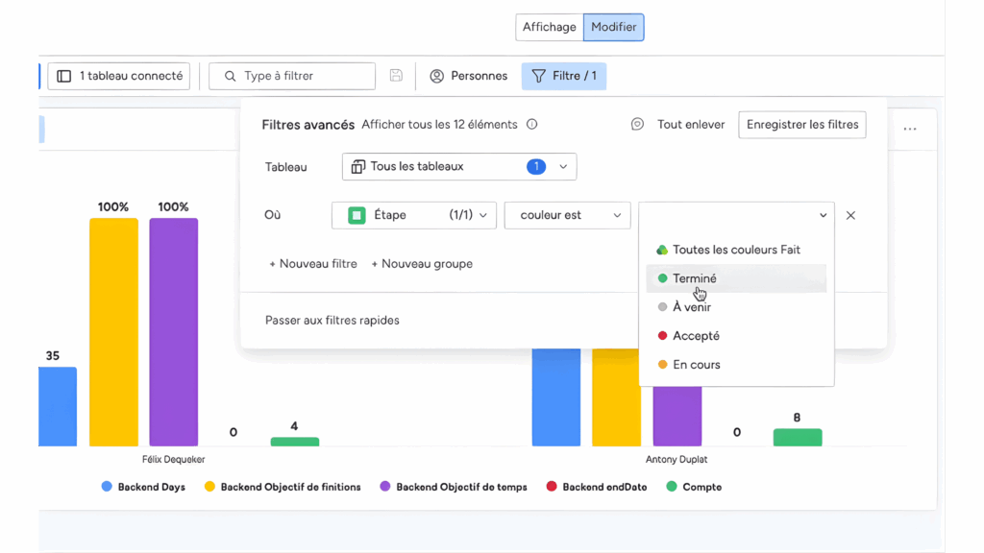Screen dimensions: 984x553
Task: Switch to Affichage mode
Action: [x=549, y=27]
